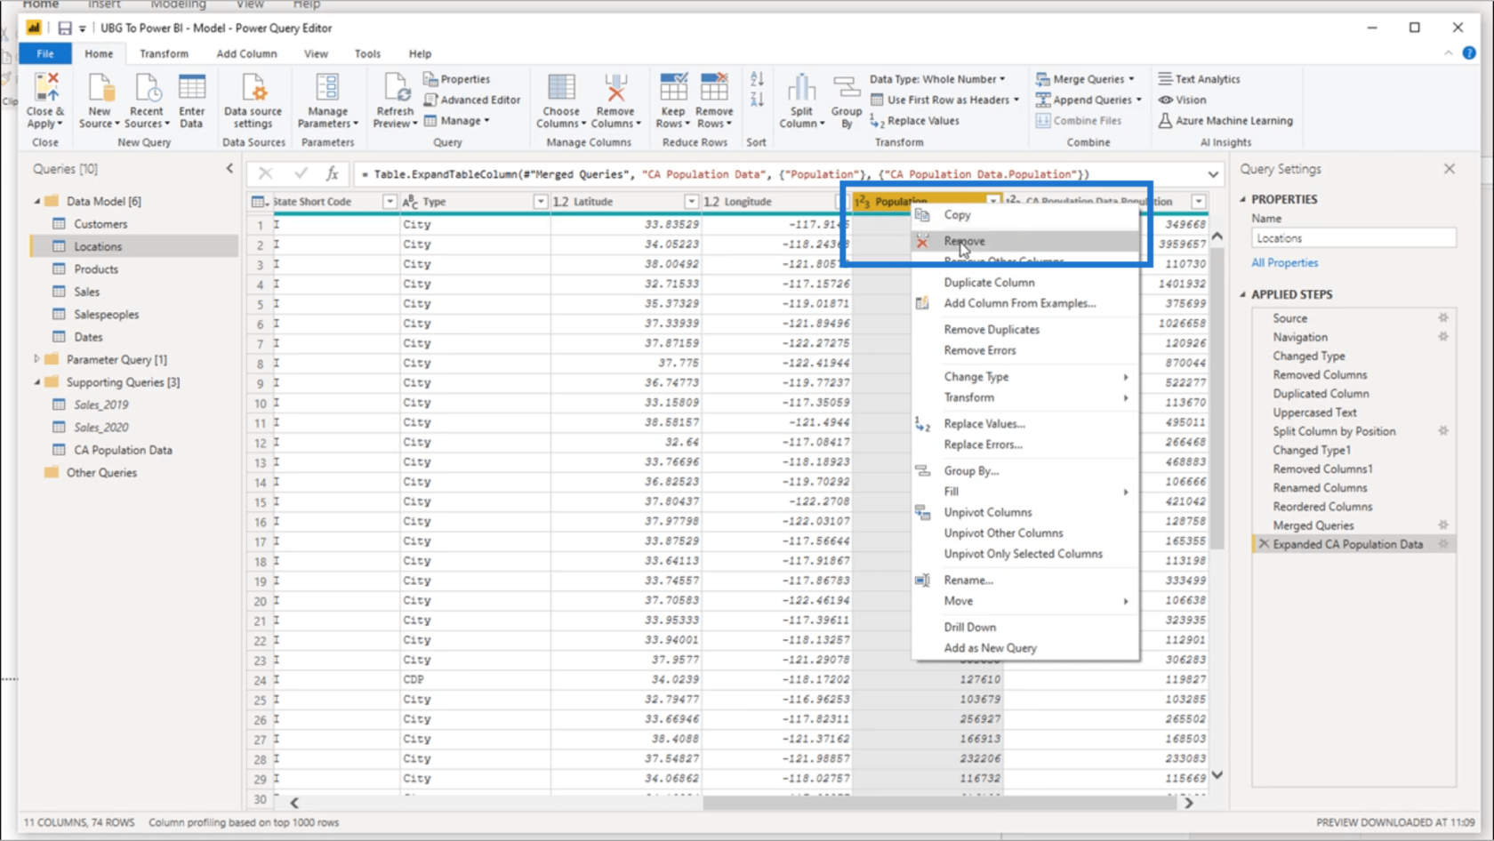Open the View ribbon tab
1494x841 pixels.
click(316, 53)
